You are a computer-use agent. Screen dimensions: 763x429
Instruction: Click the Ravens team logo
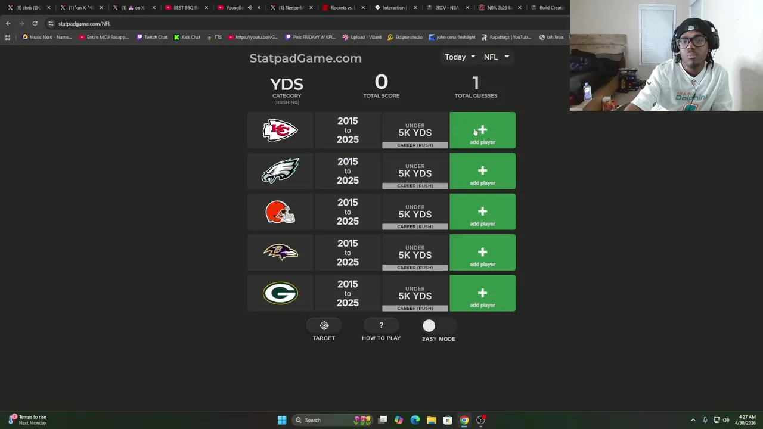click(280, 253)
